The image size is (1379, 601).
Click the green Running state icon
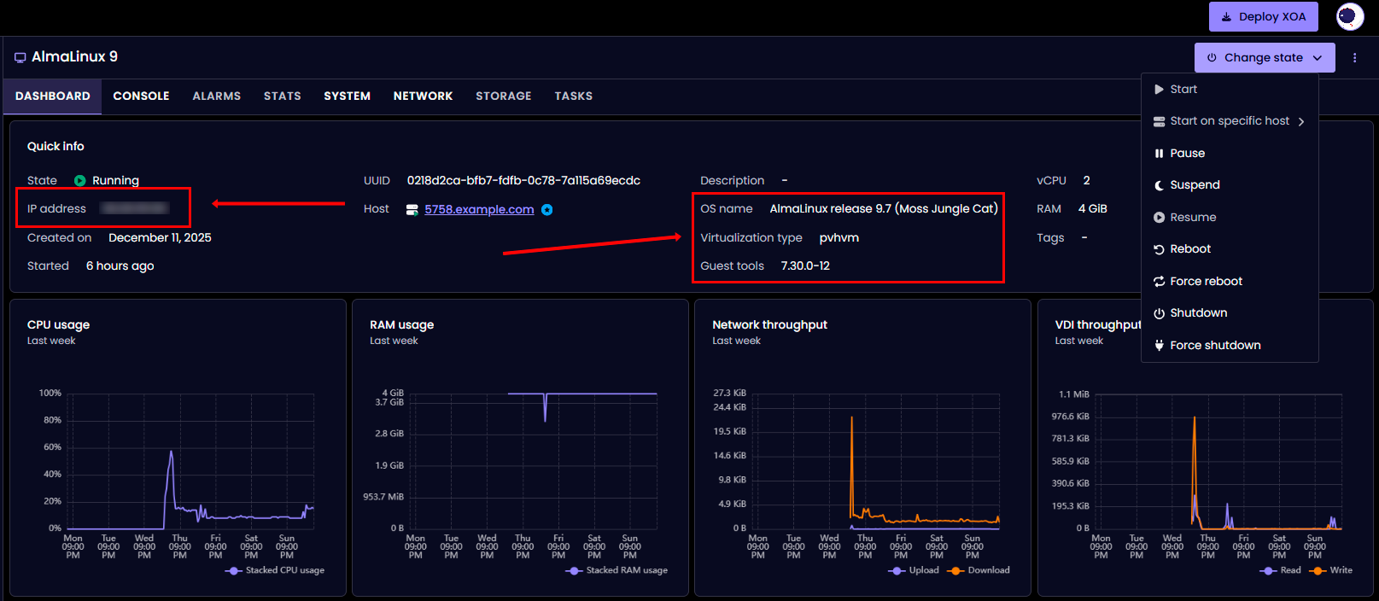pyautogui.click(x=80, y=181)
